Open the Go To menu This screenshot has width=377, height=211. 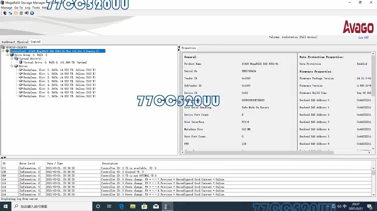19,8
